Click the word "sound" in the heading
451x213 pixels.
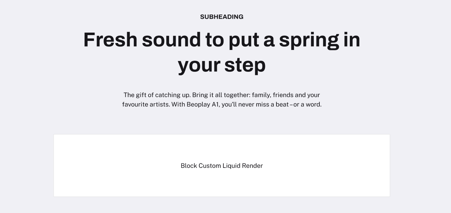click(171, 40)
